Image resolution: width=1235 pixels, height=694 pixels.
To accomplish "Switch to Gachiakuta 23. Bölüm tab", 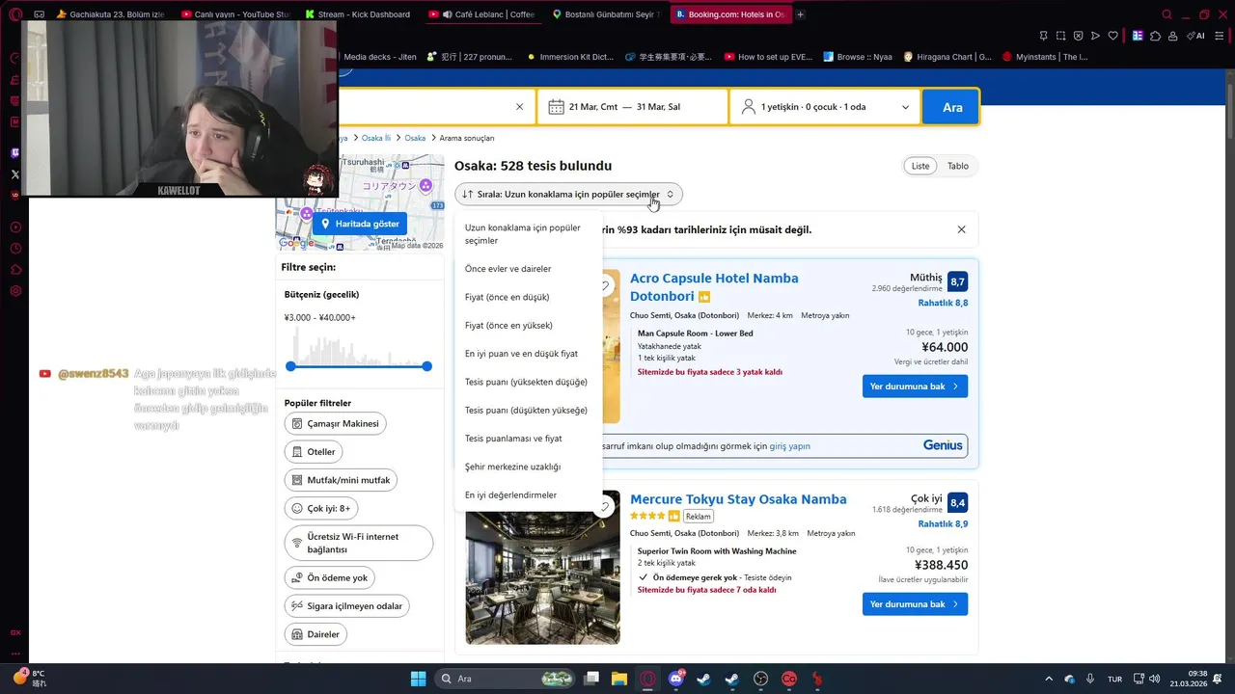I will 111,14.
